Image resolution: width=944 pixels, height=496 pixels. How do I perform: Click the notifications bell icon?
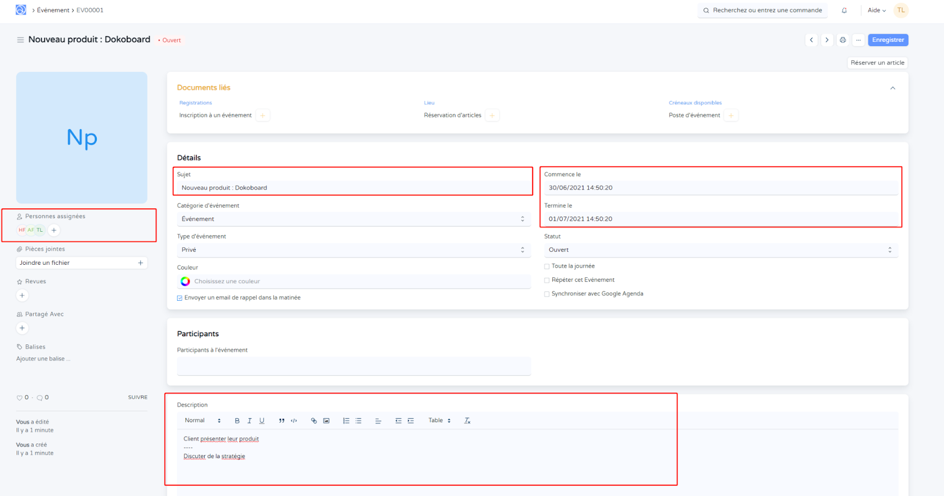[844, 11]
